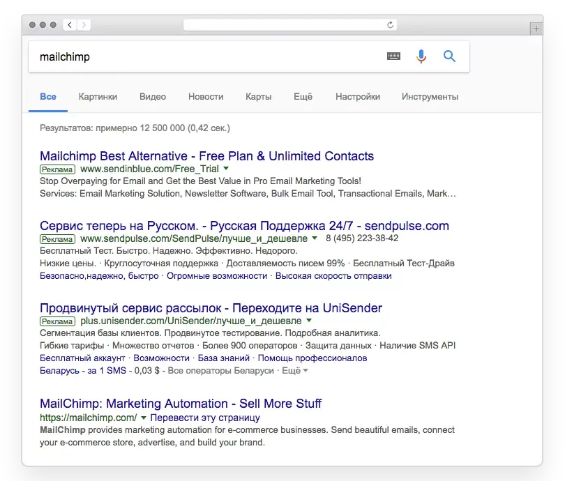Expand the Ещё menu
This screenshot has width=565, height=481.
[303, 96]
